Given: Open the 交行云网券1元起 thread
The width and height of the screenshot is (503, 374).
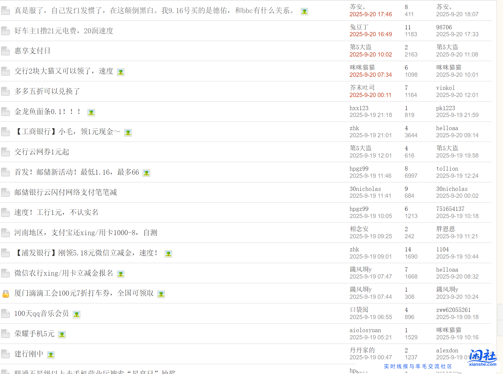Looking at the screenshot, I should [x=42, y=152].
